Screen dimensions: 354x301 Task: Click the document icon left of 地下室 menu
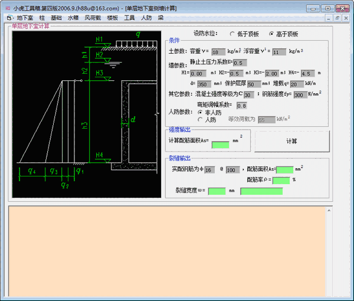coord(9,18)
